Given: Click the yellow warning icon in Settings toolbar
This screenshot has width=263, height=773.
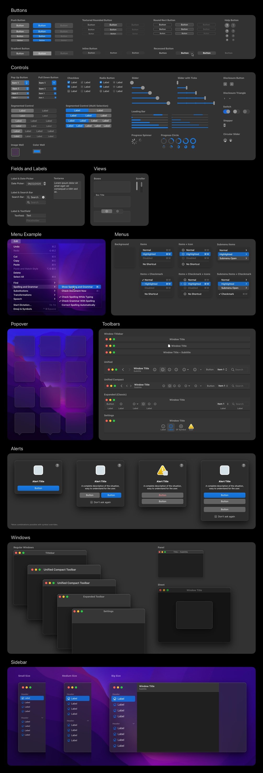Looking at the screenshot, I should point(191,426).
